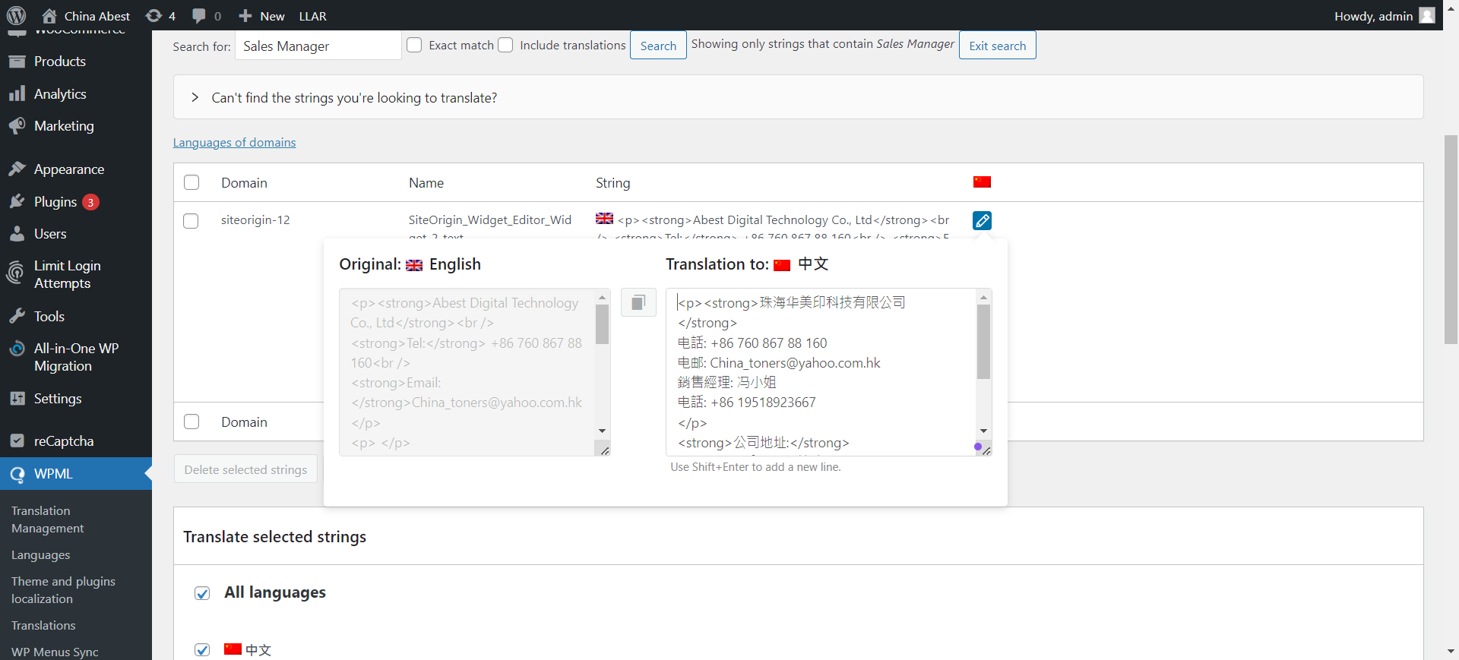This screenshot has height=660, width=1459.
Task: Check select-all box in table header
Action: tap(191, 182)
